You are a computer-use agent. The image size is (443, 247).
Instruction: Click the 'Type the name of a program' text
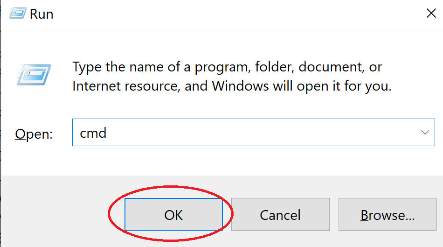[x=160, y=67]
